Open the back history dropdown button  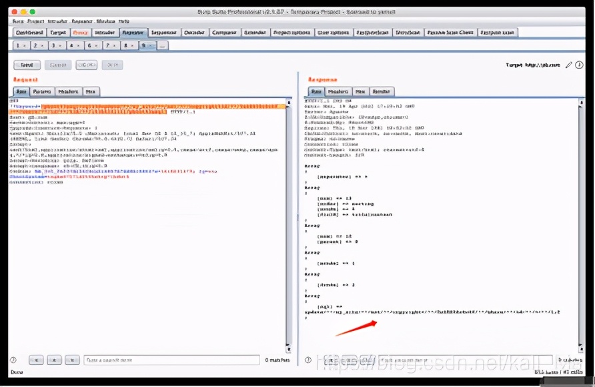coord(87,65)
